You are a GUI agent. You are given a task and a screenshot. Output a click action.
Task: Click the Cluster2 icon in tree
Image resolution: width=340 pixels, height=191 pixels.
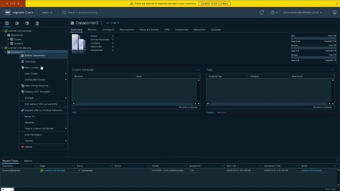[12, 44]
